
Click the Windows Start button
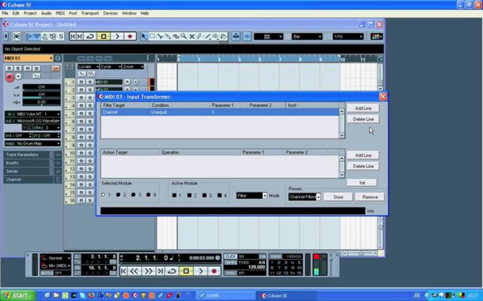pyautogui.click(x=18, y=295)
